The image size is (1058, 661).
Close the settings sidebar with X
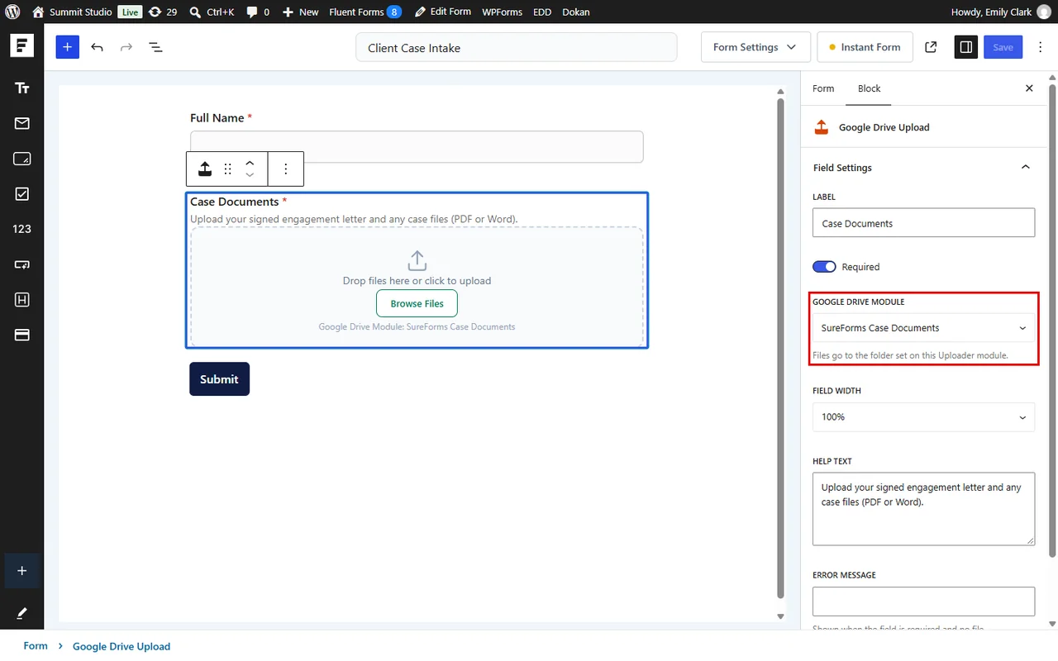1029,88
